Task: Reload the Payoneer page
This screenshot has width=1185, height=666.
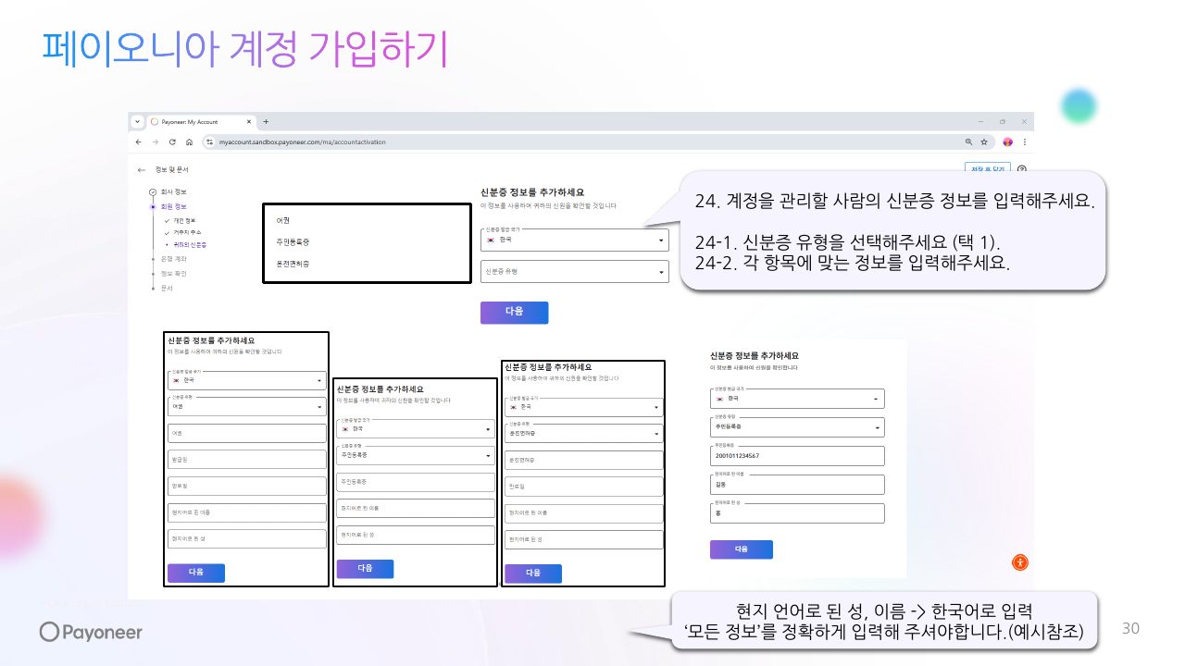Action: point(172,142)
